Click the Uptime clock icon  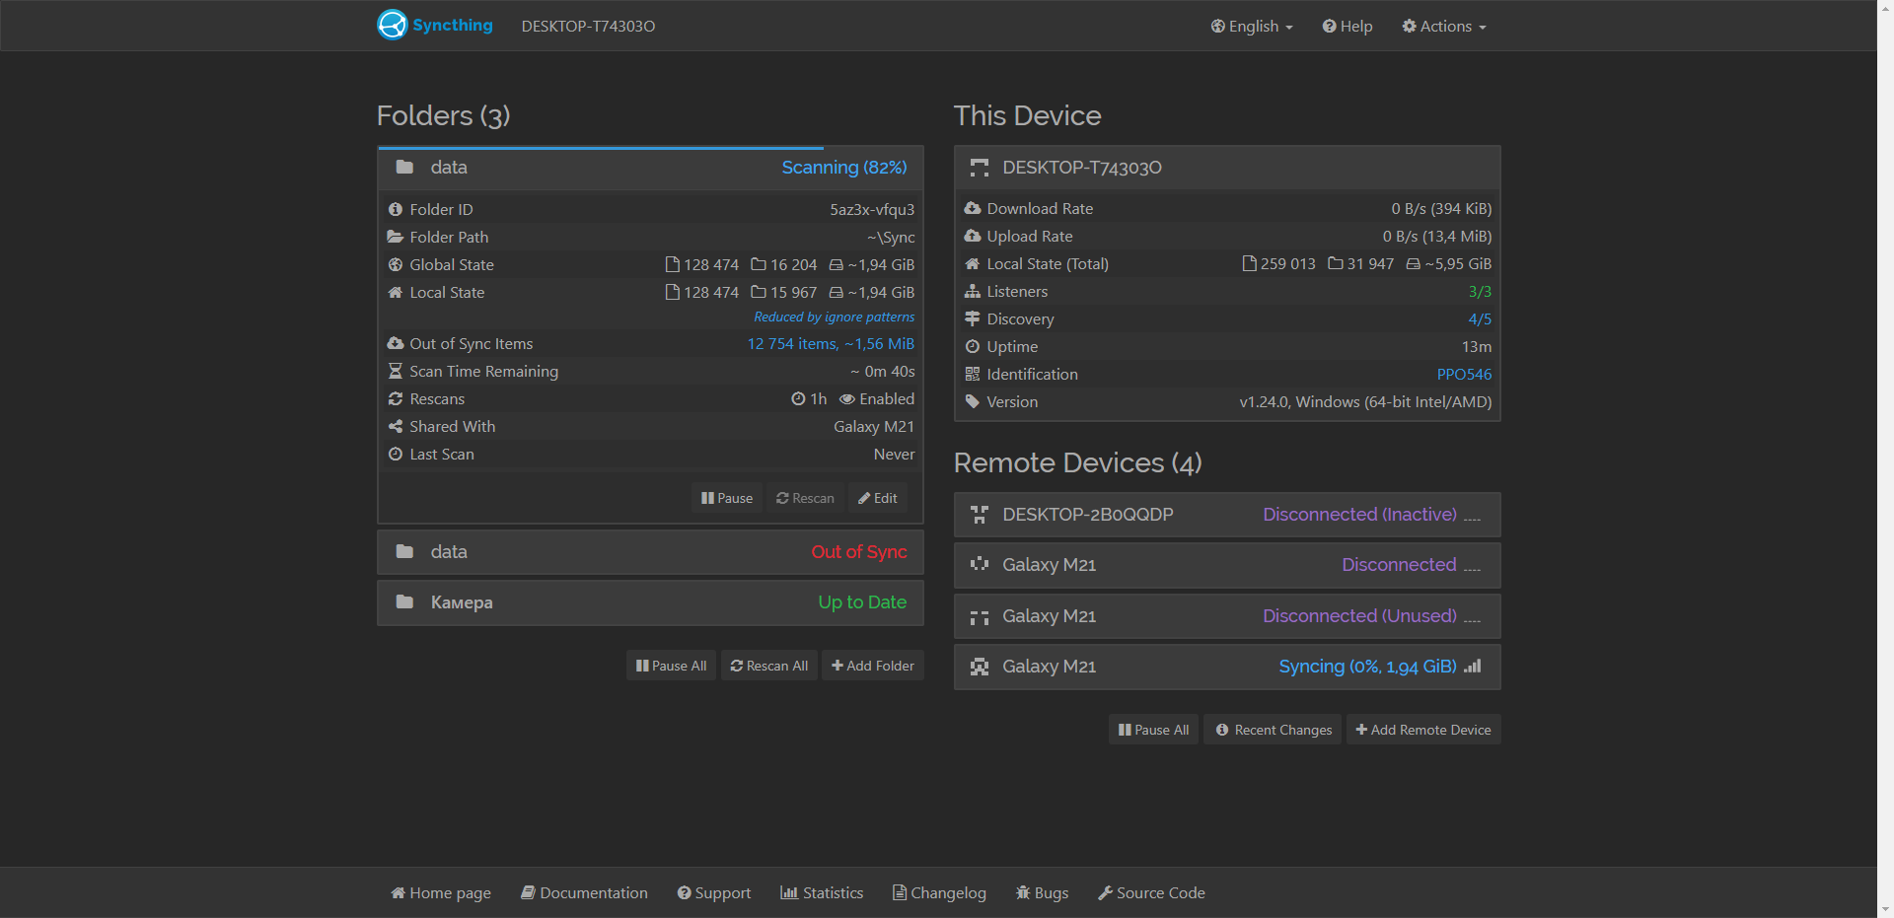[973, 347]
